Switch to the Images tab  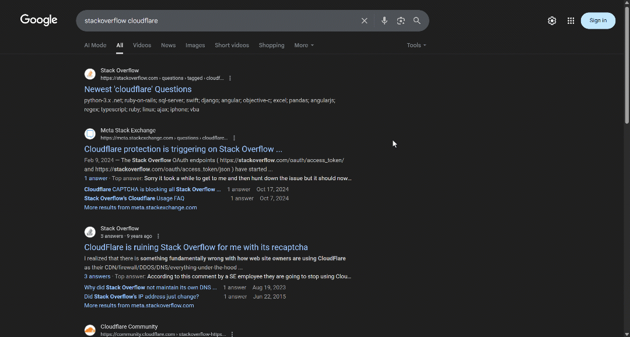[195, 45]
